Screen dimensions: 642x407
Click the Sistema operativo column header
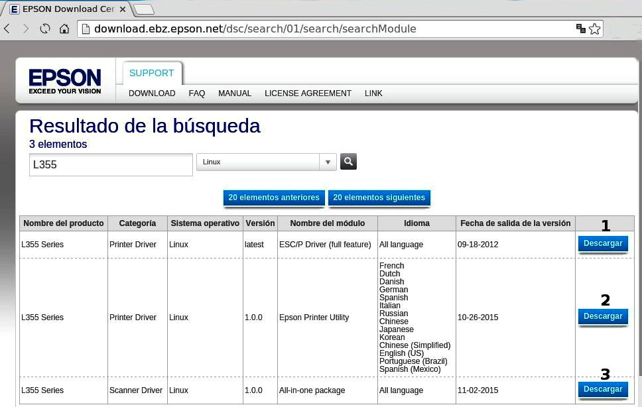click(x=205, y=223)
